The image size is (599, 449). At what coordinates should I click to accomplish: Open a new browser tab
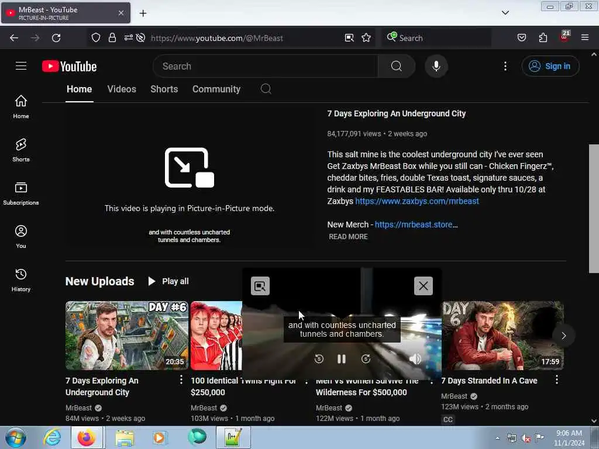(x=143, y=13)
